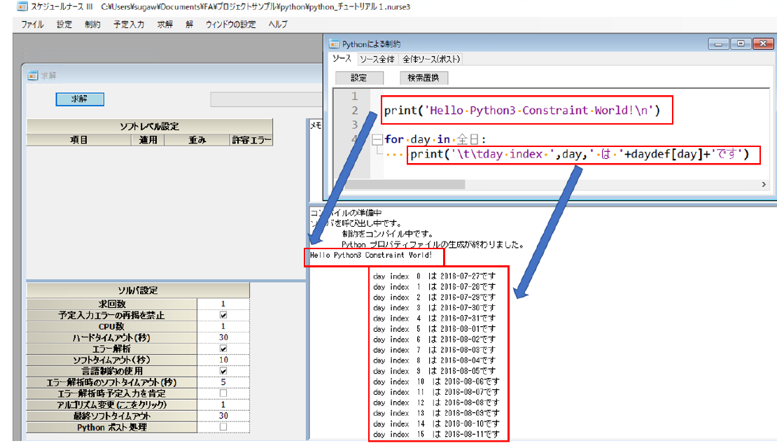Click the 項目 column header

click(79, 140)
